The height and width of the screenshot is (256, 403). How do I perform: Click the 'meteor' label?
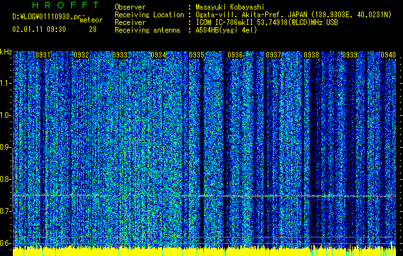pos(91,20)
